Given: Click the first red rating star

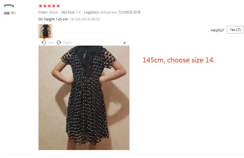Looking at the screenshot, I should [40, 6].
